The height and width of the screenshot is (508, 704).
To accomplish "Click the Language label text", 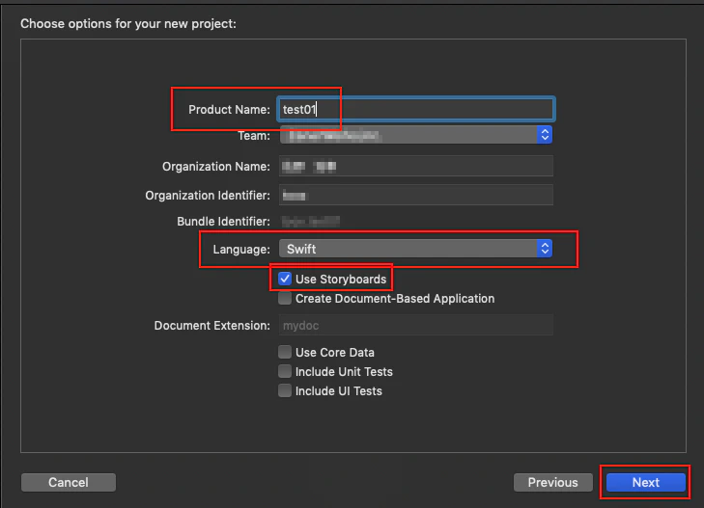I will 241,250.
